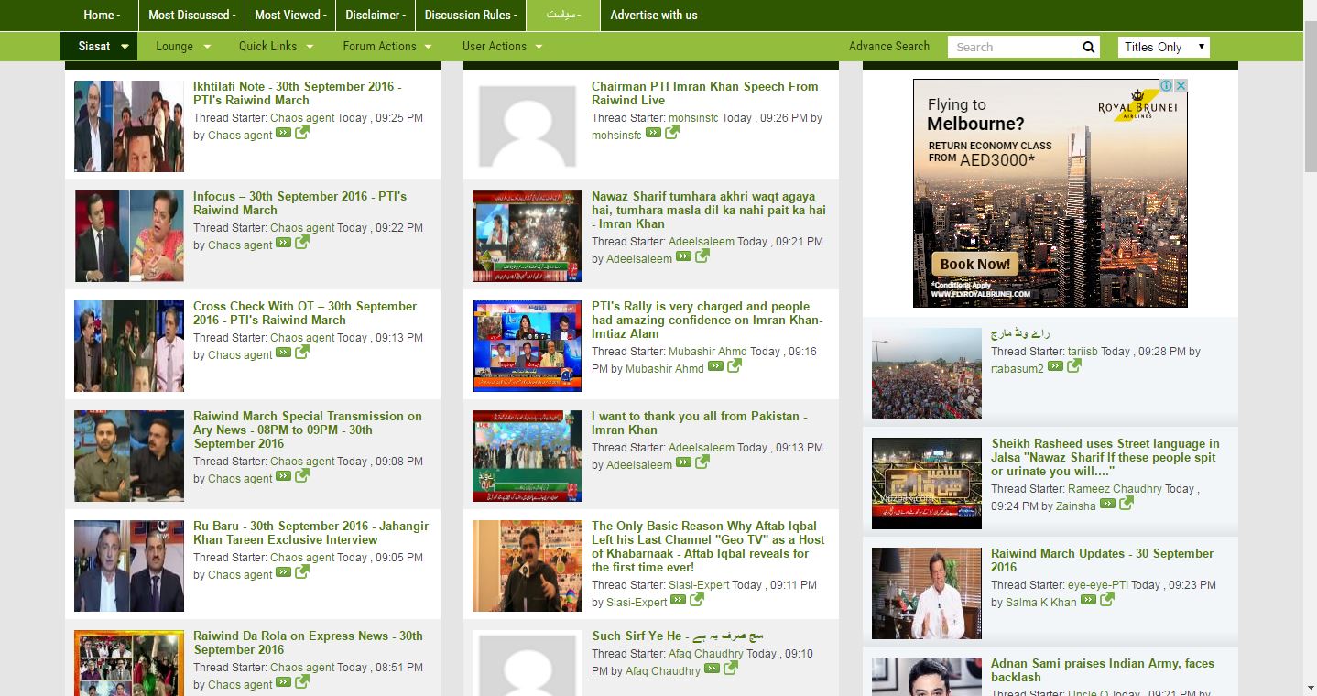Click last-post arrow icon for Infocus thread
1317x696 pixels.
coord(284,243)
